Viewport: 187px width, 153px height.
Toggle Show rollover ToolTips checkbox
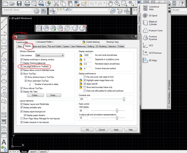[x=22, y=88]
